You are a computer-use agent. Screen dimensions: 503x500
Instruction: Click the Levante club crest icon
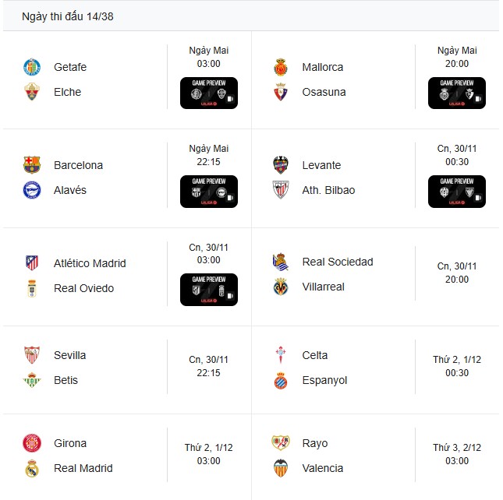(x=281, y=165)
